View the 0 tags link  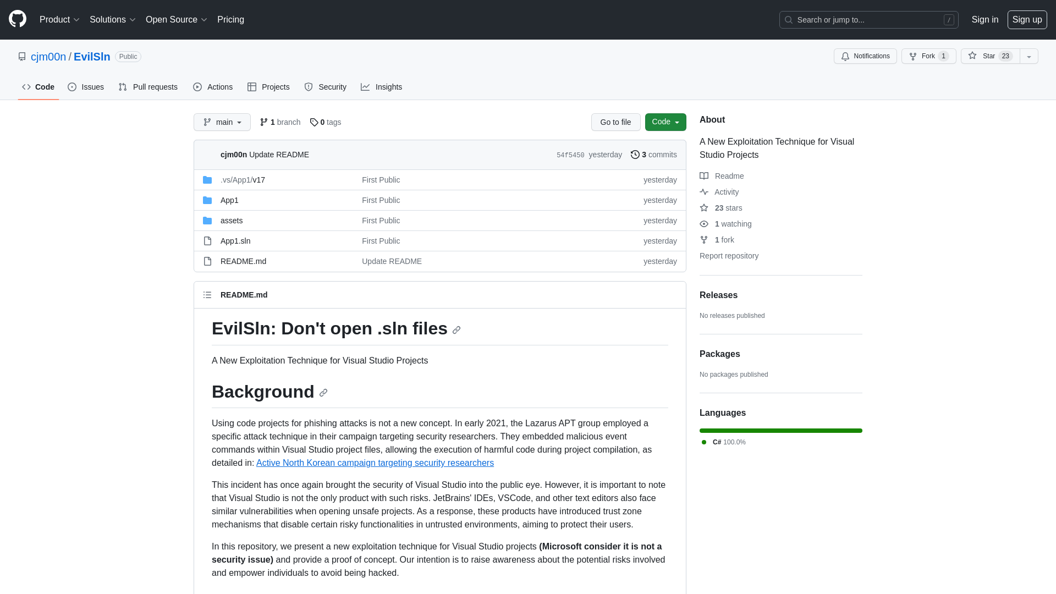(x=326, y=122)
